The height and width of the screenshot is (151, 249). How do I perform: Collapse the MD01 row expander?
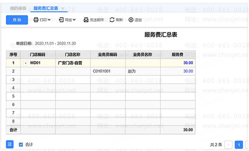pos(25,63)
